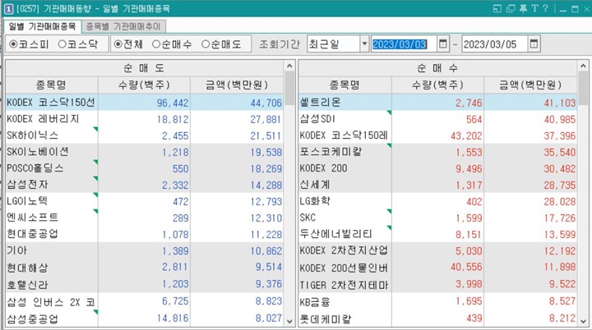The image size is (592, 330).
Task: Select SK하이닉스 in sell list
Action: click(x=144, y=135)
